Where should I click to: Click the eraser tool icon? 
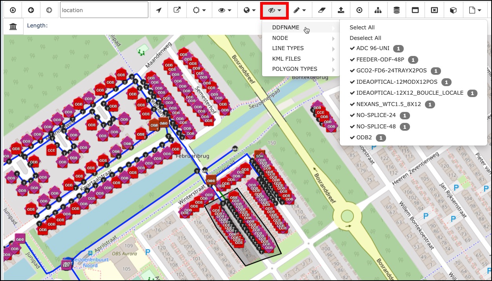tap(321, 10)
